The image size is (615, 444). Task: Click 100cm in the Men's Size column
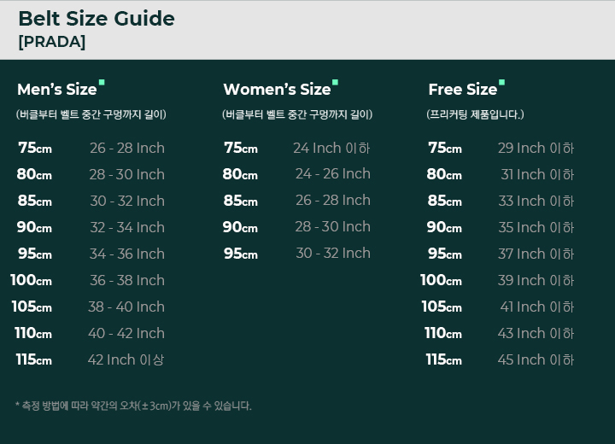(x=32, y=281)
